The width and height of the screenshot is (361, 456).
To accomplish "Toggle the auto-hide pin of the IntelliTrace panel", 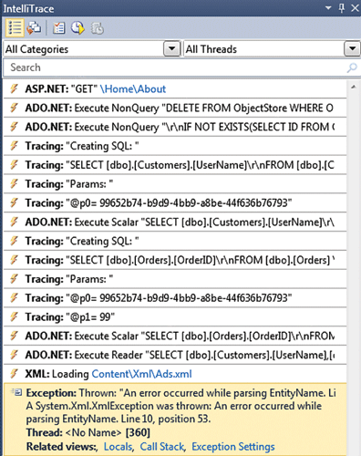I will [342, 8].
